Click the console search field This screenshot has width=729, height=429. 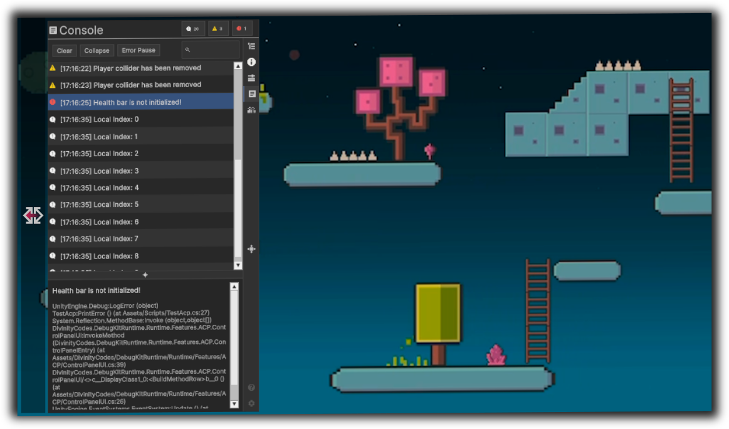tap(211, 50)
